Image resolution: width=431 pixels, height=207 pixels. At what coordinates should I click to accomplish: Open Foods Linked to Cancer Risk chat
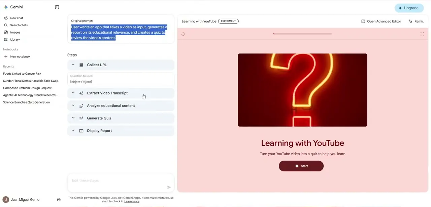click(22, 74)
